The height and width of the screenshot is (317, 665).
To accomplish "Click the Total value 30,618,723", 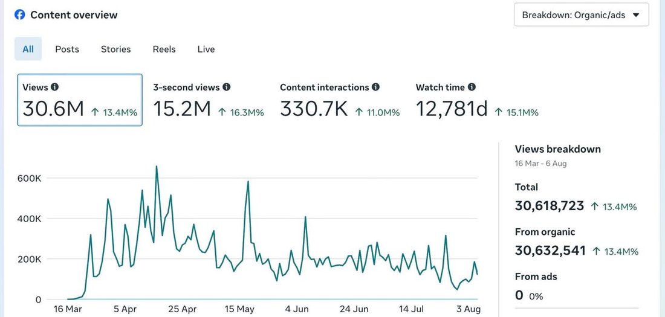I will point(550,206).
